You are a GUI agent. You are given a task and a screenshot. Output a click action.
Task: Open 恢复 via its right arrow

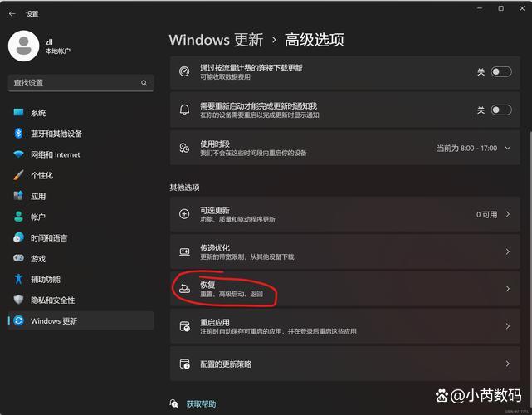(508, 289)
